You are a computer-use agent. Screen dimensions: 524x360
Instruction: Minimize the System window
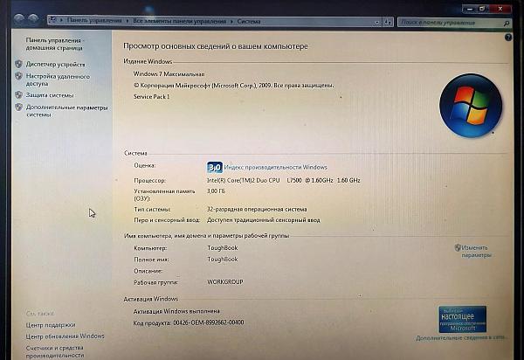[470, 9]
